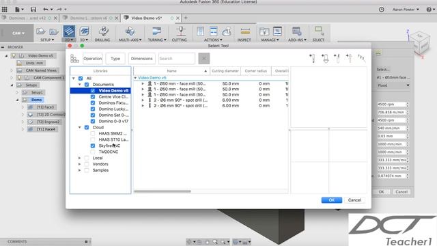Toggle the All libraries checkbox
The image size is (437, 246).
(81, 79)
